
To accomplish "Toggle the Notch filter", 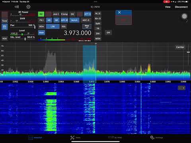I will tap(74, 20).
